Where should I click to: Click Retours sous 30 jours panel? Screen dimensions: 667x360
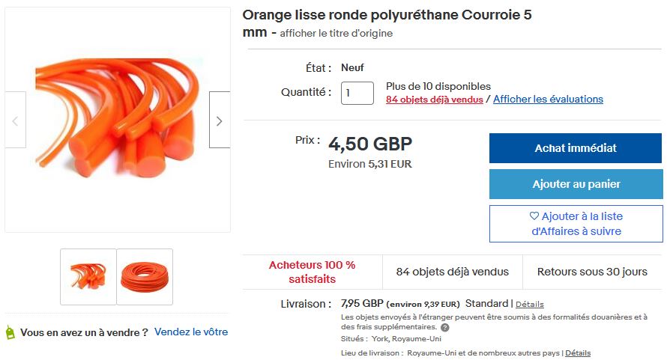pyautogui.click(x=592, y=272)
